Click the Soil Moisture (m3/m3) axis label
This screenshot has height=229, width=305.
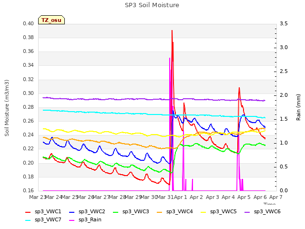(7, 108)
